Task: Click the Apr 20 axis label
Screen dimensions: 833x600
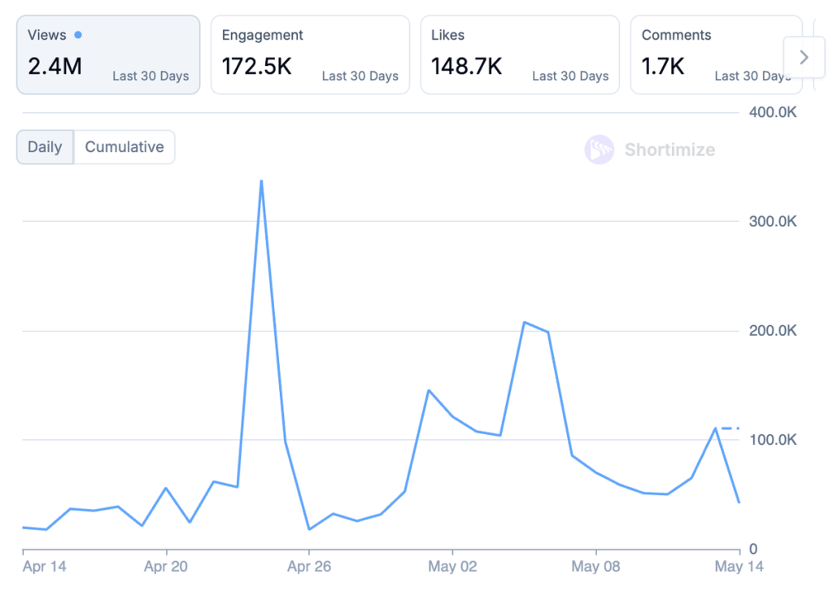Action: click(166, 567)
